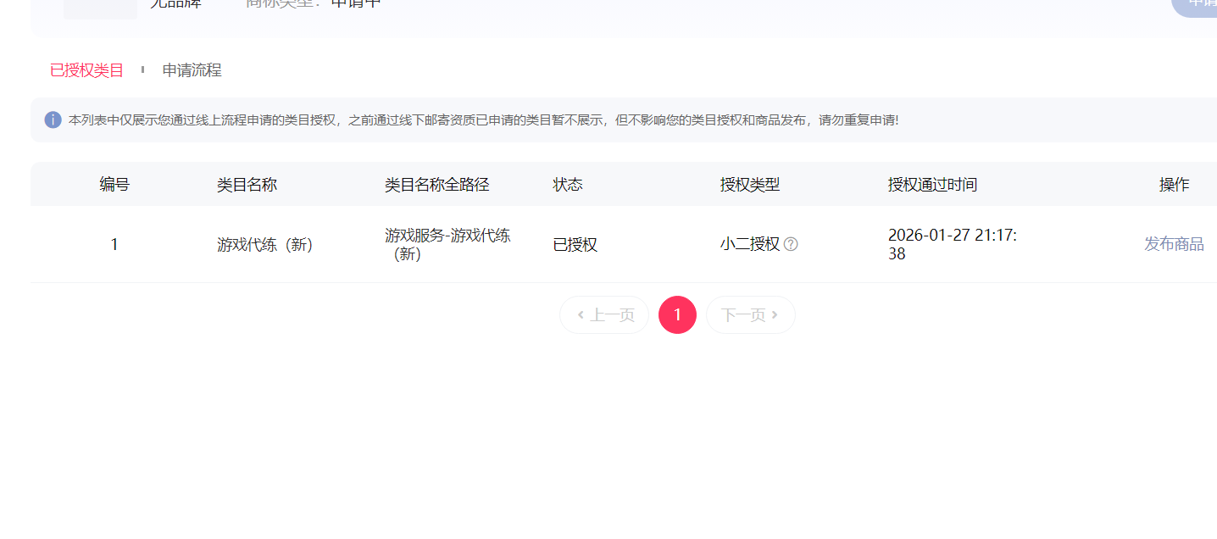Click the blue info icon in the notice

pos(53,119)
